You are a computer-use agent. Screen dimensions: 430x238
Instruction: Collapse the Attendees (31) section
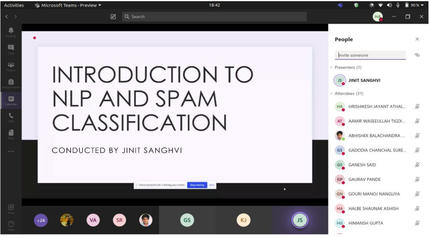332,94
